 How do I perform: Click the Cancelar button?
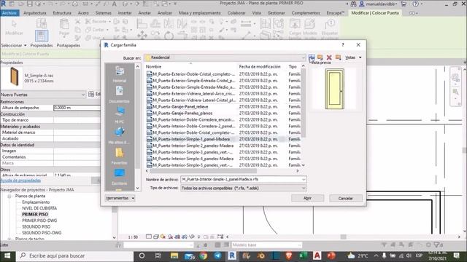[345, 198]
